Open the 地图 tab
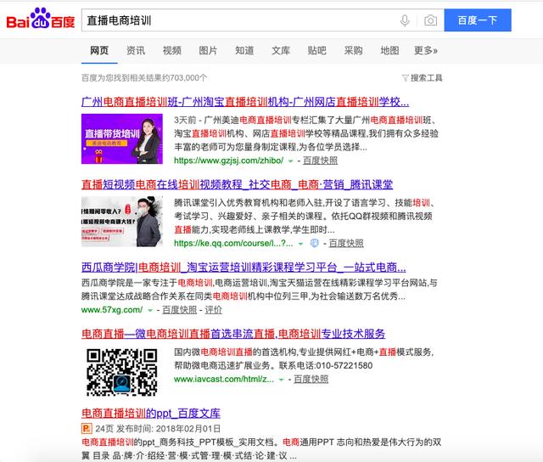 tap(389, 51)
